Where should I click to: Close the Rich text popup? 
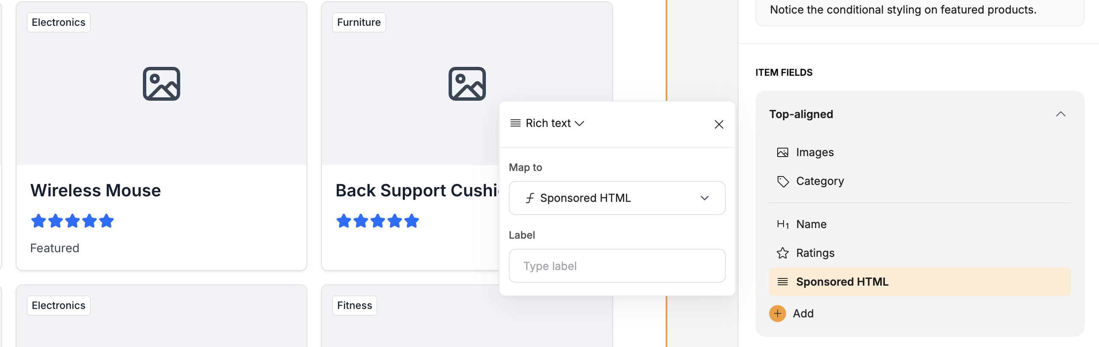coord(719,124)
